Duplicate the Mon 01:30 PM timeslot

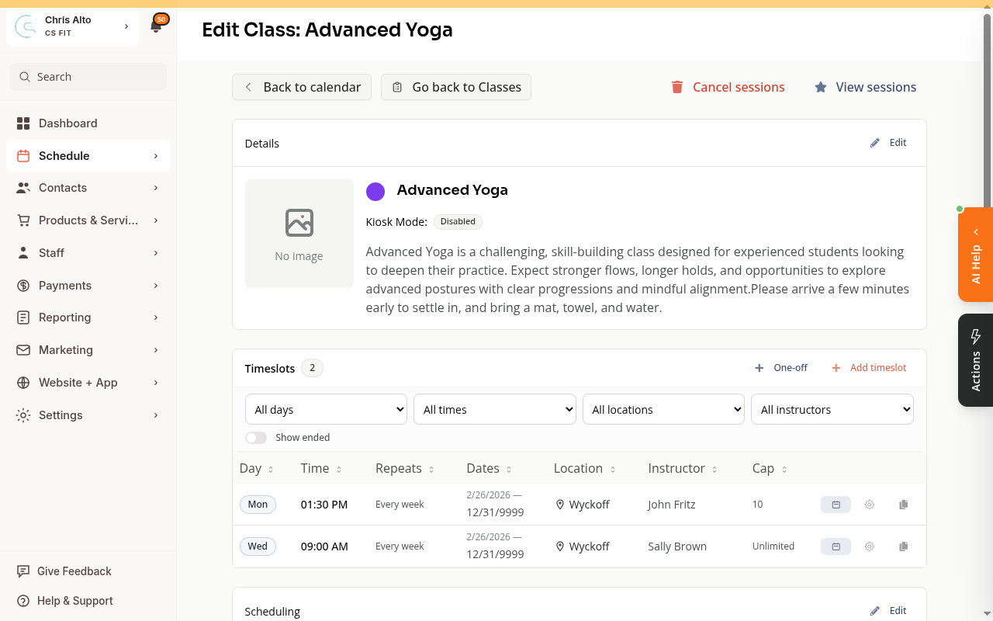(903, 505)
